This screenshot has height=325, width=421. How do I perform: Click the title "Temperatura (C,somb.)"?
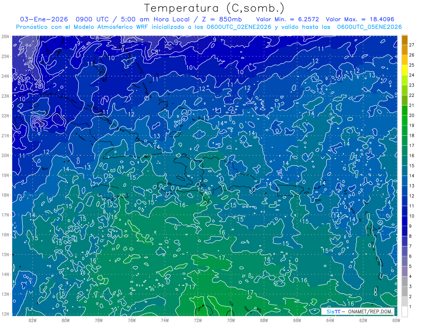[x=214, y=8]
